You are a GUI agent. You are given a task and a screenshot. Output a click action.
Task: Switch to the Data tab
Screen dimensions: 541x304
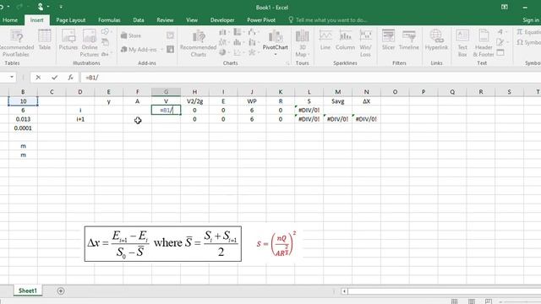coord(139,20)
